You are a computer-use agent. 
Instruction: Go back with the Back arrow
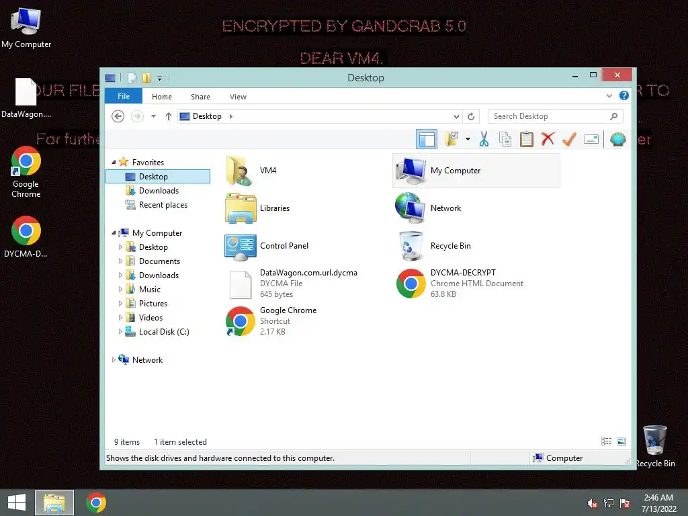tap(118, 116)
